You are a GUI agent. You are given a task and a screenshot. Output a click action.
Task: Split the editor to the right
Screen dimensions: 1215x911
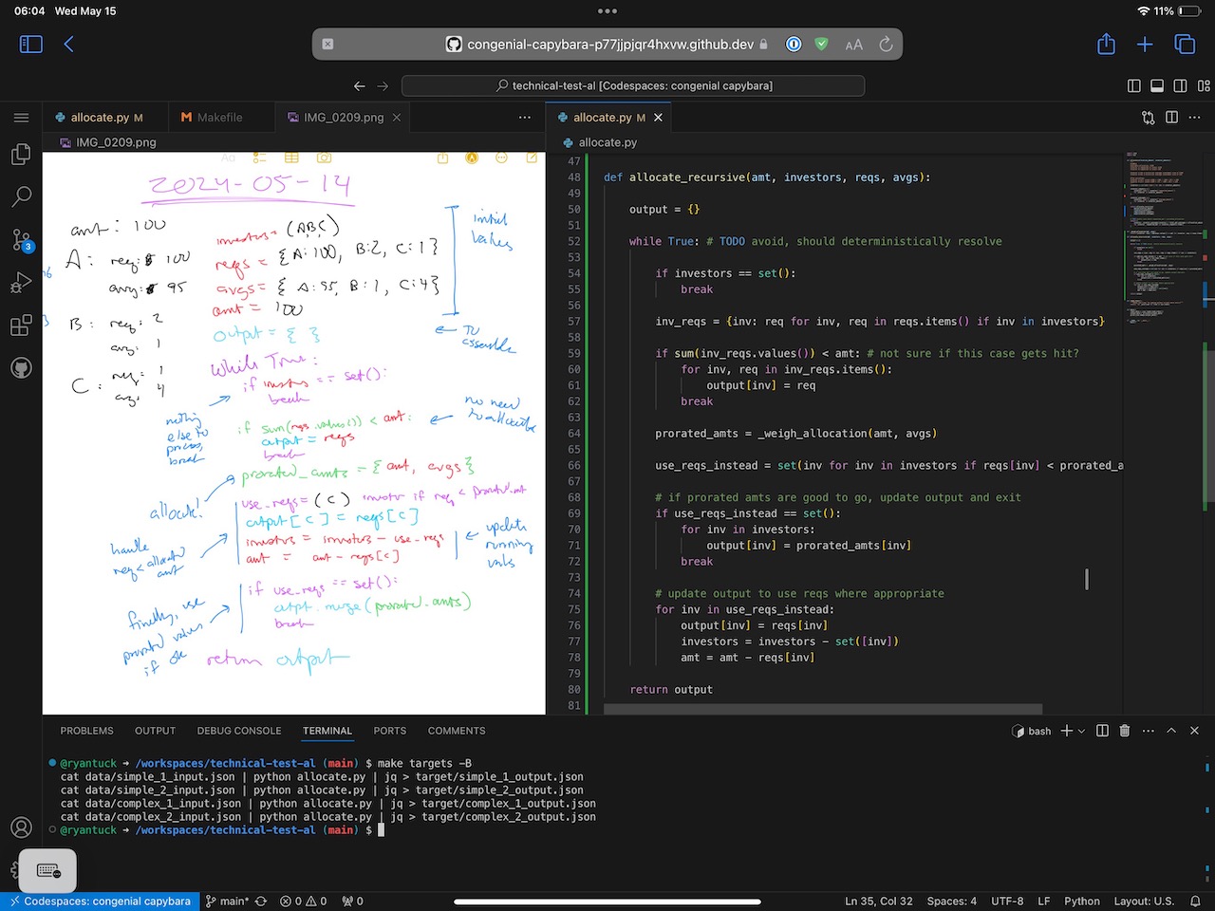click(x=1171, y=118)
